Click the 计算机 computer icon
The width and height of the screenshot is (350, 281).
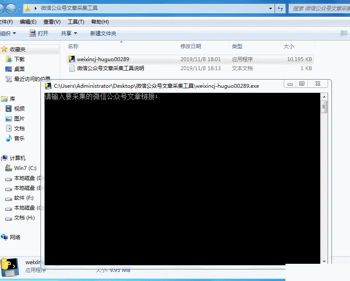4,158
